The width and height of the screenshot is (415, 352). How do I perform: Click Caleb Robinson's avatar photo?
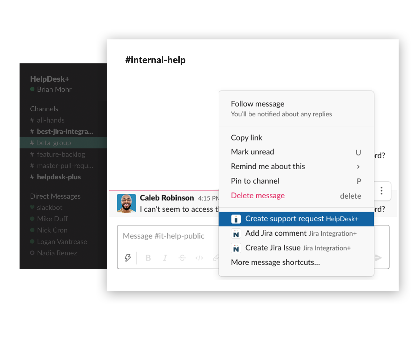[126, 203]
